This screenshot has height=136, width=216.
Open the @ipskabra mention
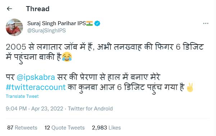(x=36, y=77)
